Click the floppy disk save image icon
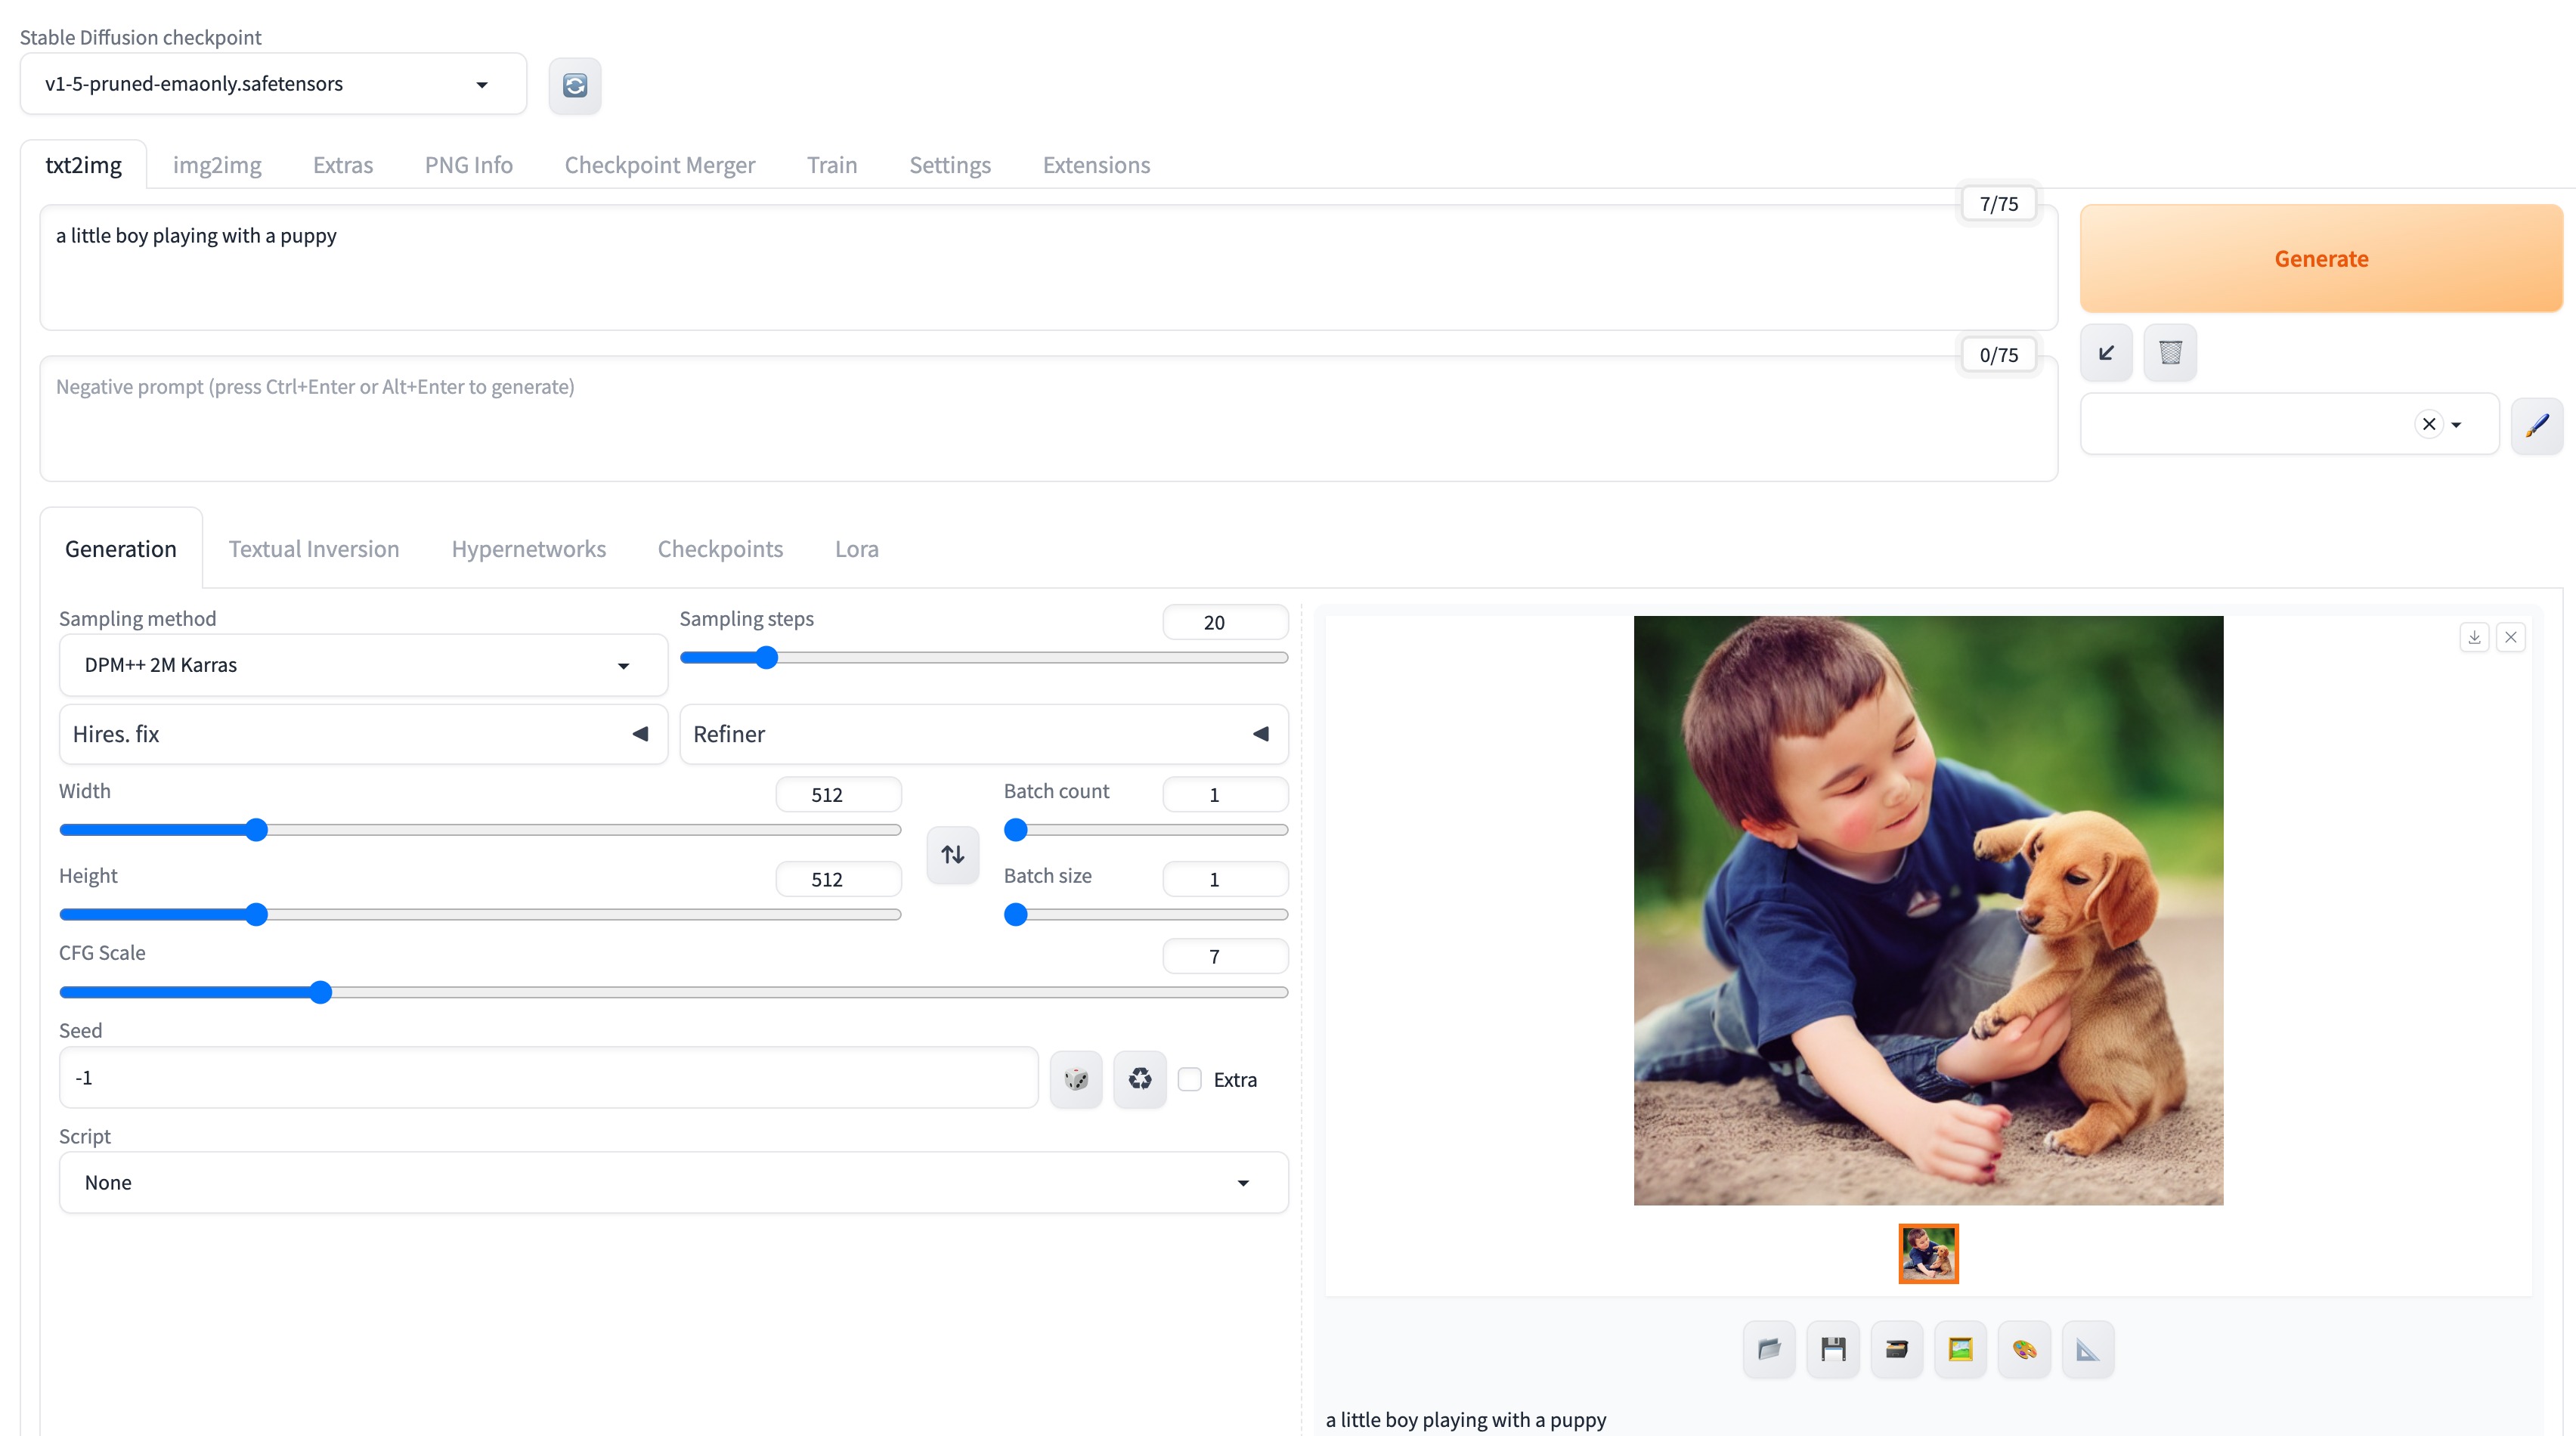Image resolution: width=2576 pixels, height=1436 pixels. point(1833,1349)
